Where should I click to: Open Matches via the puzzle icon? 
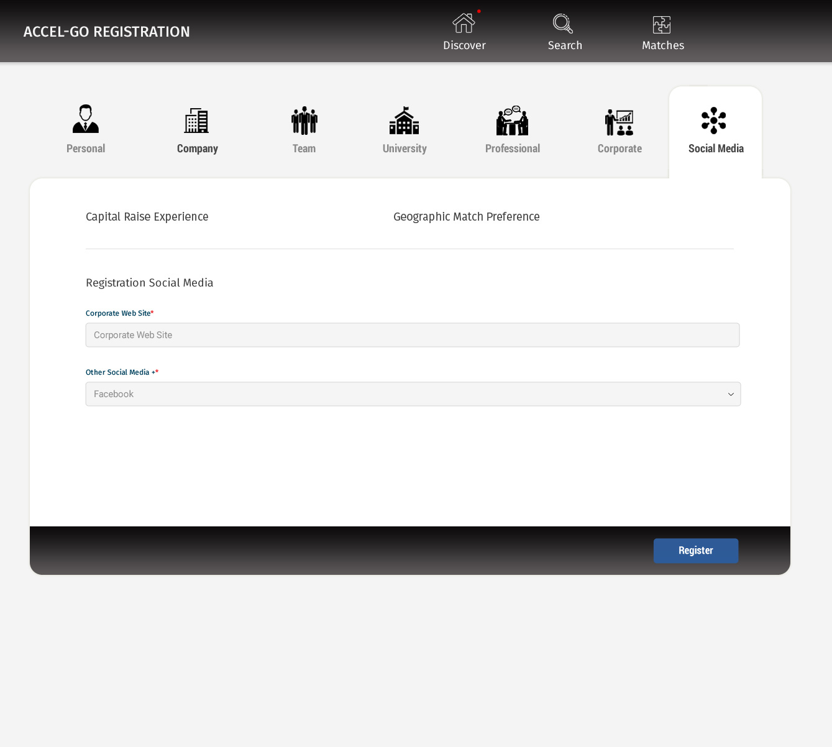pyautogui.click(x=662, y=25)
